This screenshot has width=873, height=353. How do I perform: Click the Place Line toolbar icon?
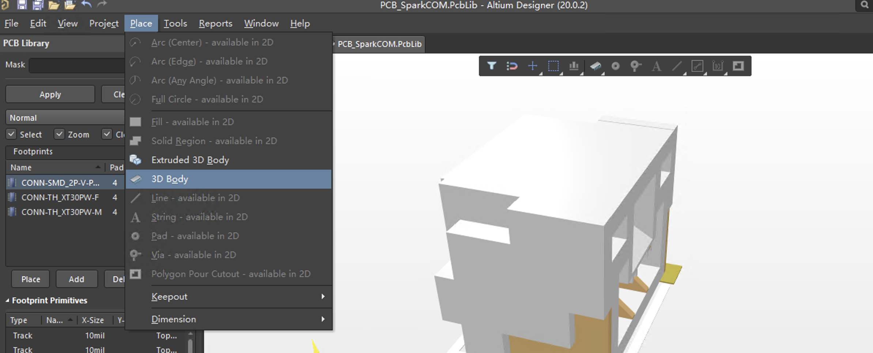tap(677, 66)
